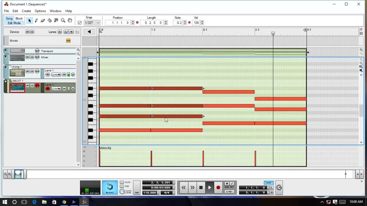Image resolution: width=367 pixels, height=206 pixels.
Task: Click Kong 1 track automation icon
Action: [x=37, y=71]
